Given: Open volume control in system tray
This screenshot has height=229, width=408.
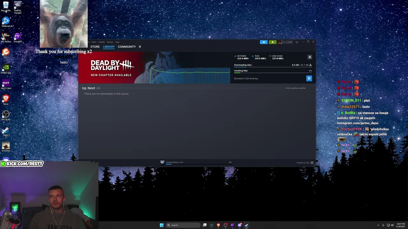Looking at the screenshot, I should pyautogui.click(x=392, y=225).
